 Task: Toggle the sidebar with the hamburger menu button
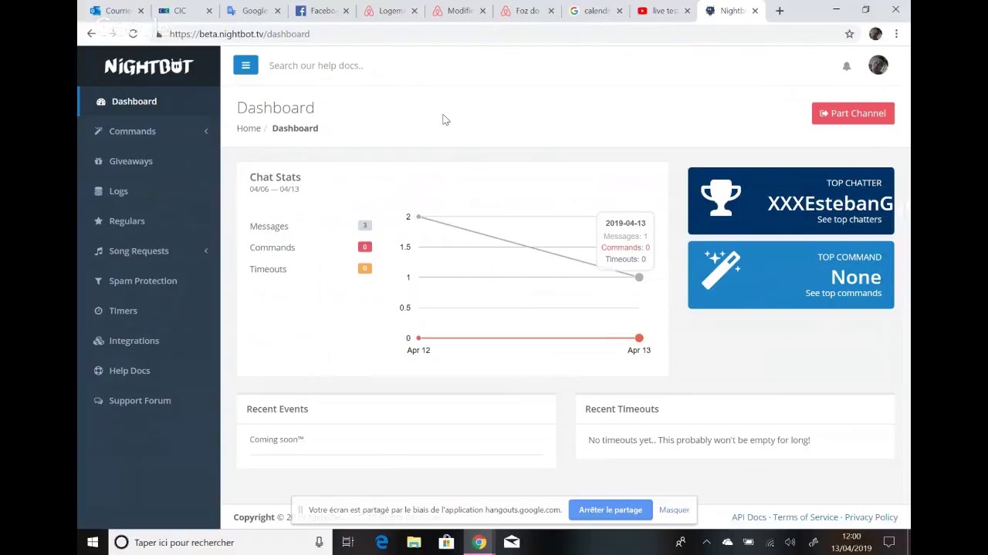pos(245,66)
